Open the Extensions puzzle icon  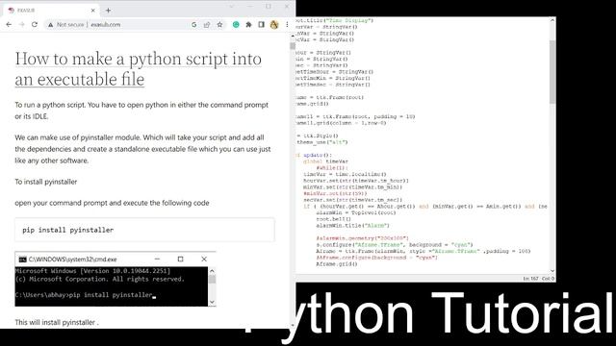click(248, 24)
